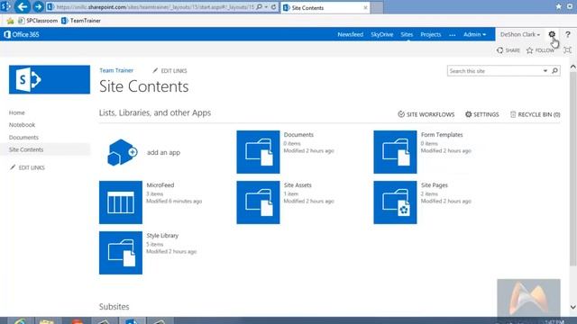Expand the Admin dropdown menu
This screenshot has width=577, height=324.
click(475, 34)
